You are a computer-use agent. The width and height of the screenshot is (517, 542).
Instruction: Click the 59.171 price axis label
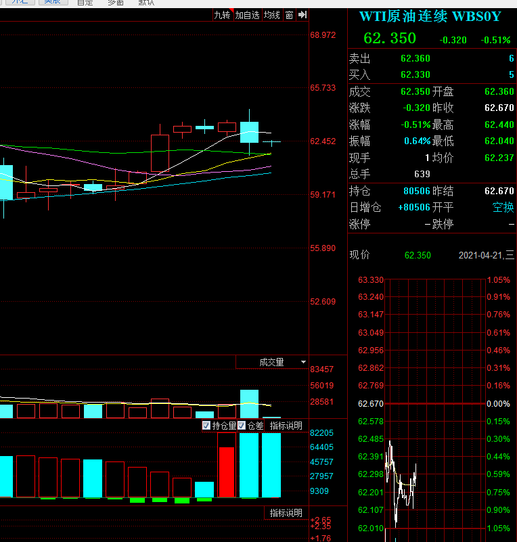[x=323, y=195]
